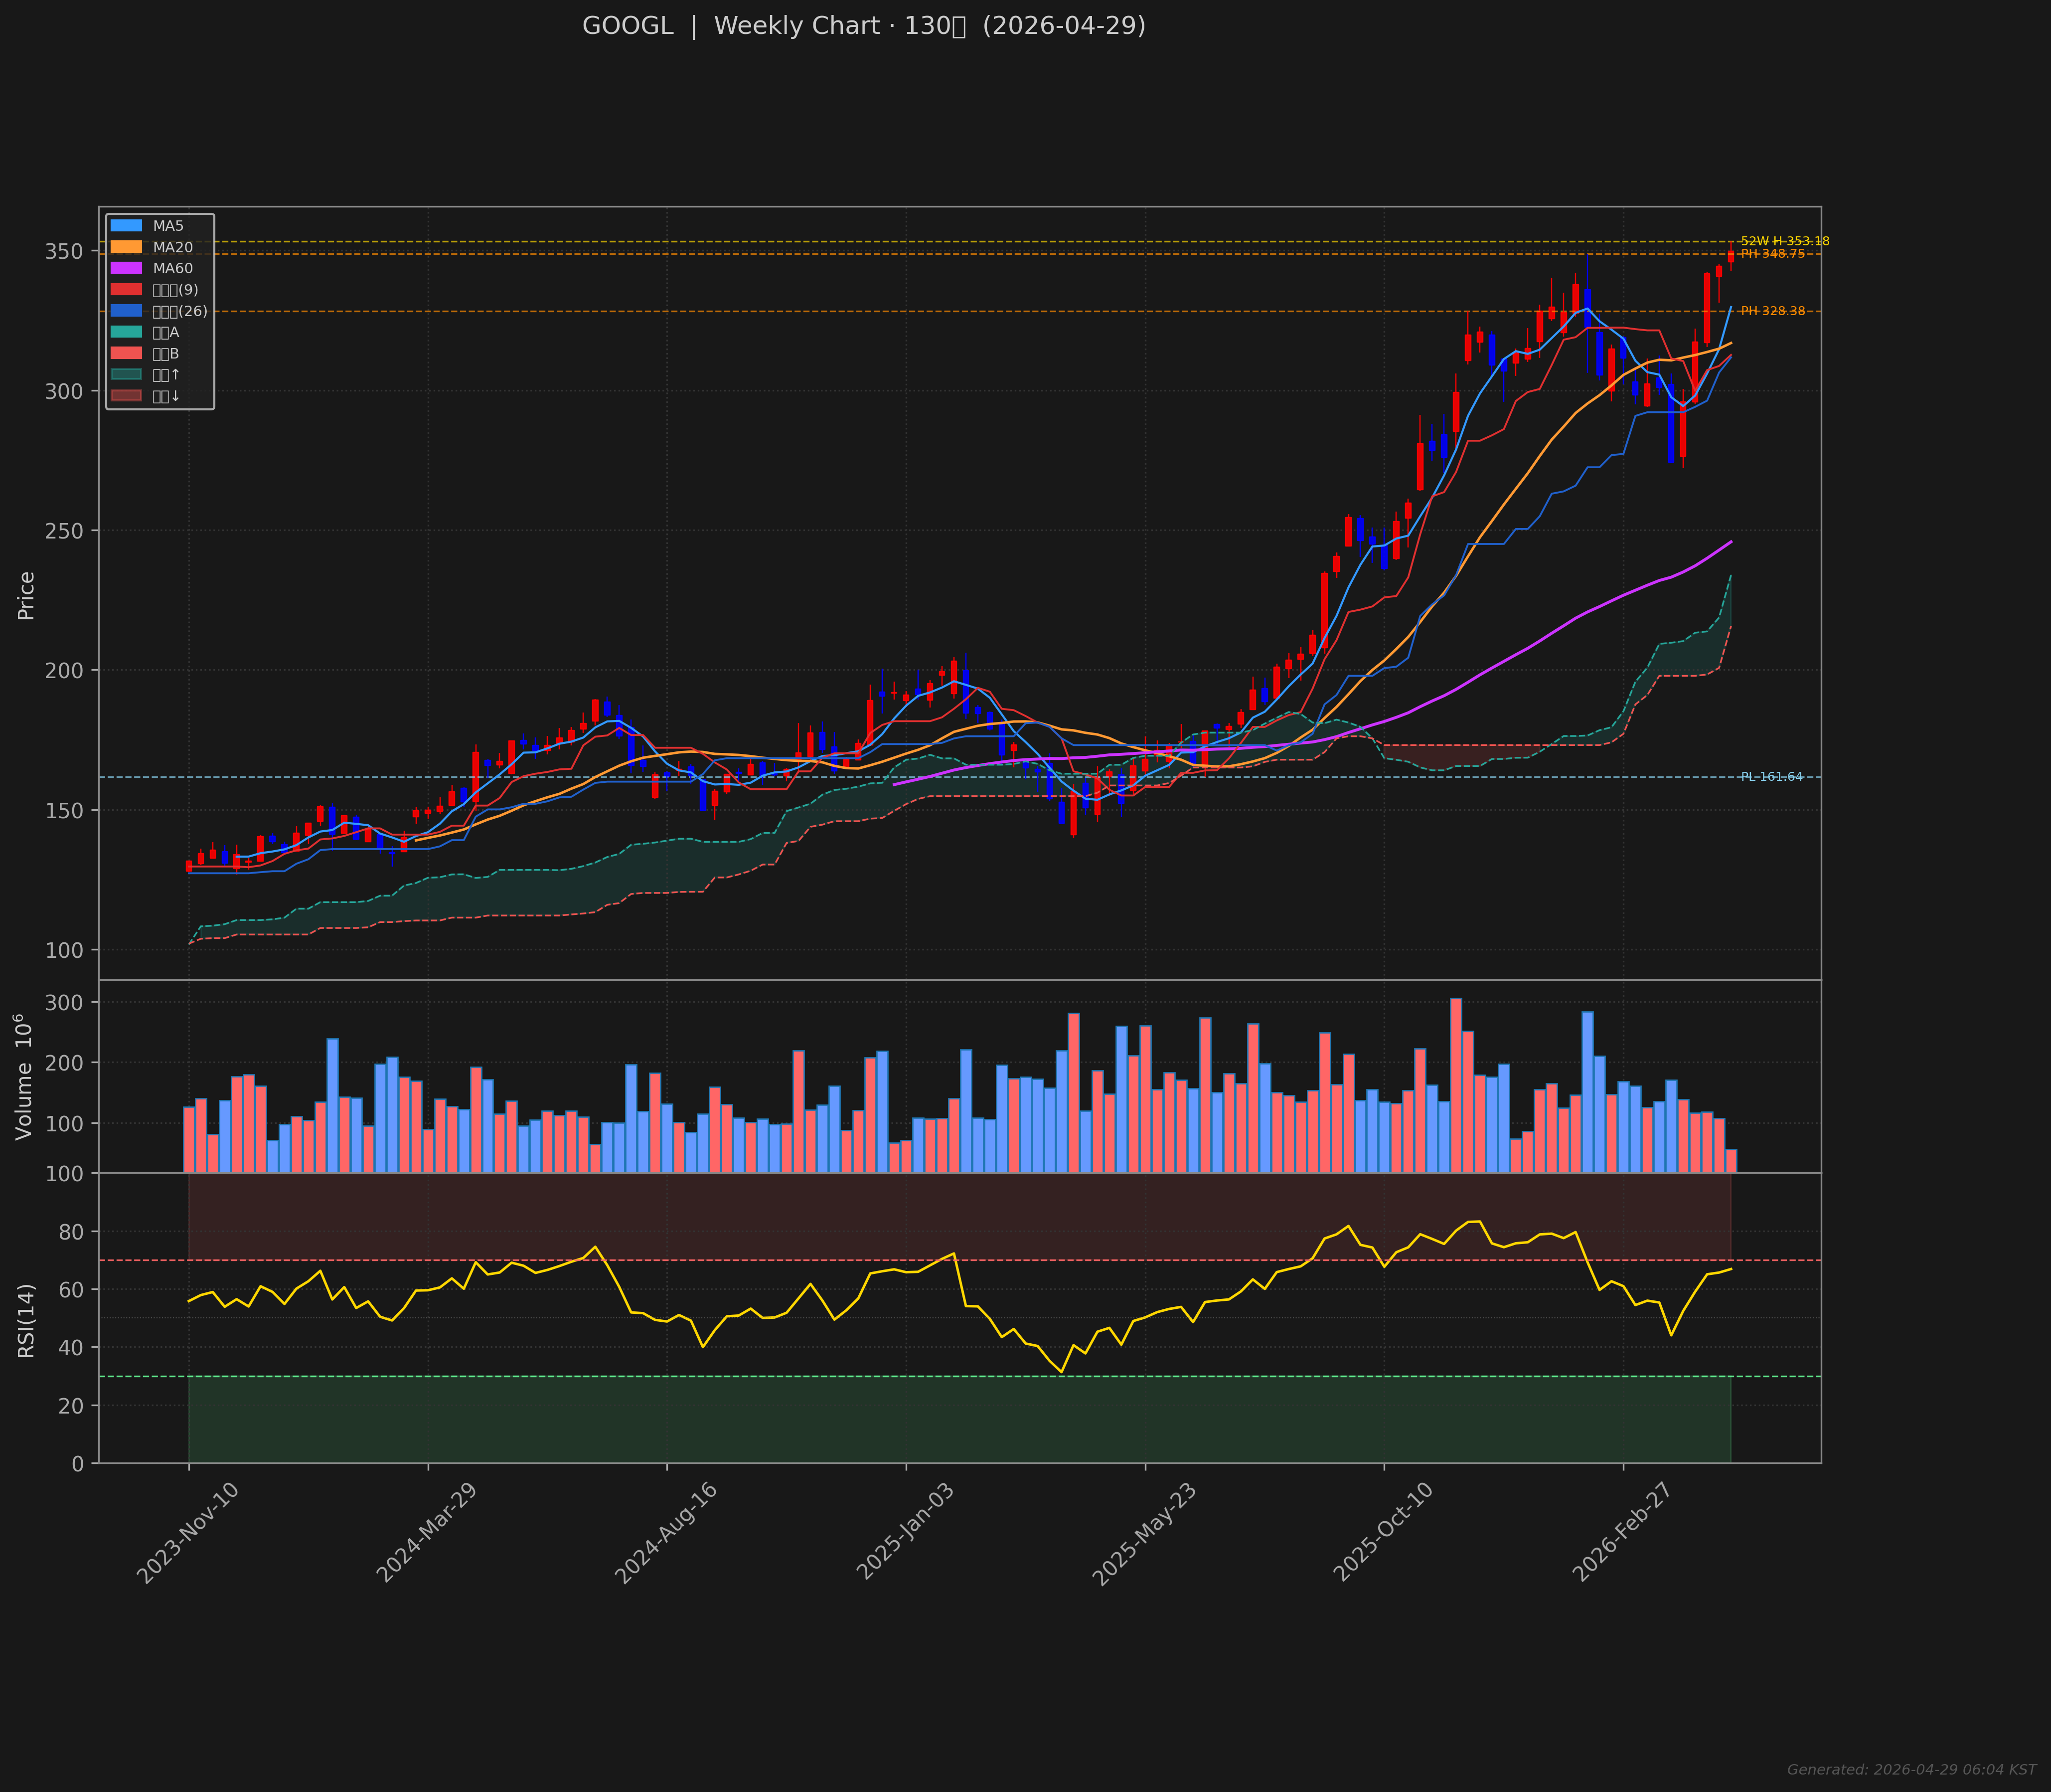The height and width of the screenshot is (1792, 2051).
Task: Click the 2023-Nov-10 date axis label
Action: (188, 1532)
